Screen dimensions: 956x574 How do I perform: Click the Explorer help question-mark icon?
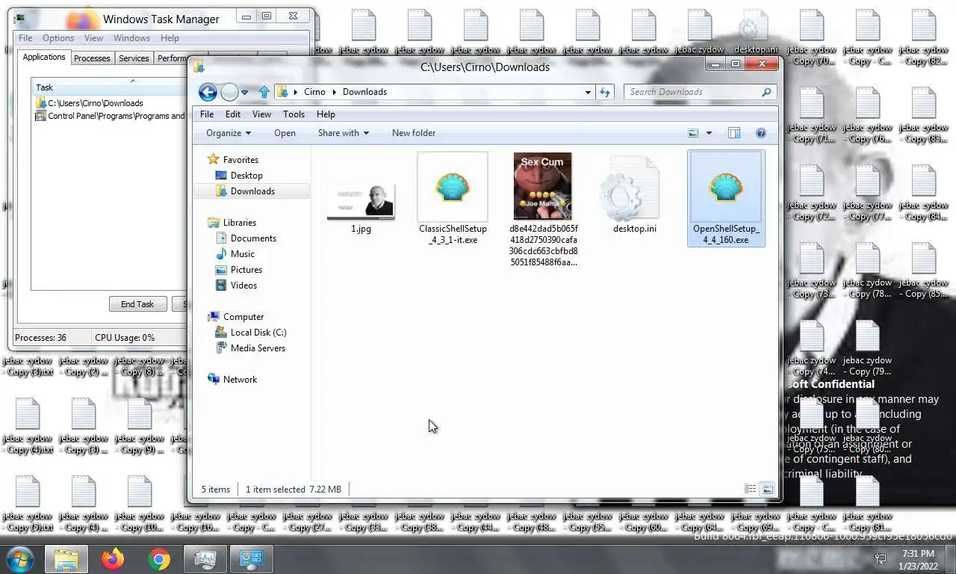coord(761,133)
